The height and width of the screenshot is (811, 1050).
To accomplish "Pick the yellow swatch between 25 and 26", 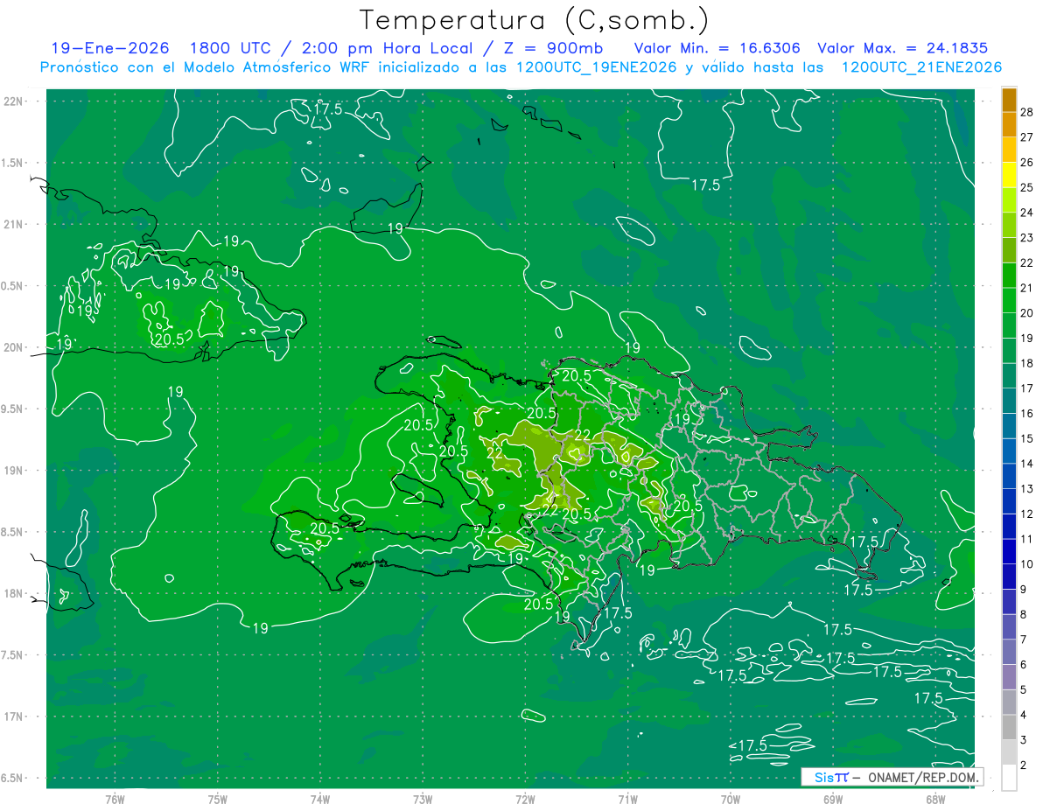I will pyautogui.click(x=1009, y=175).
